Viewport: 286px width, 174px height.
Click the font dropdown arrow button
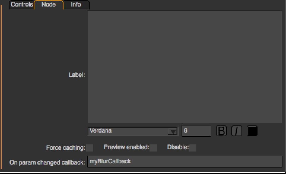pos(172,131)
